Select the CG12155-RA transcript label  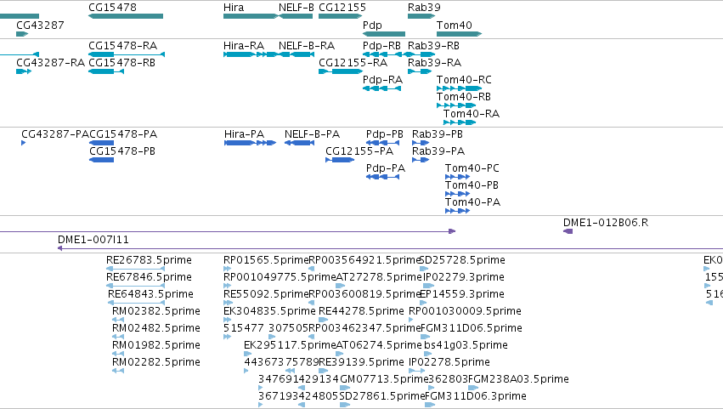[x=353, y=63]
